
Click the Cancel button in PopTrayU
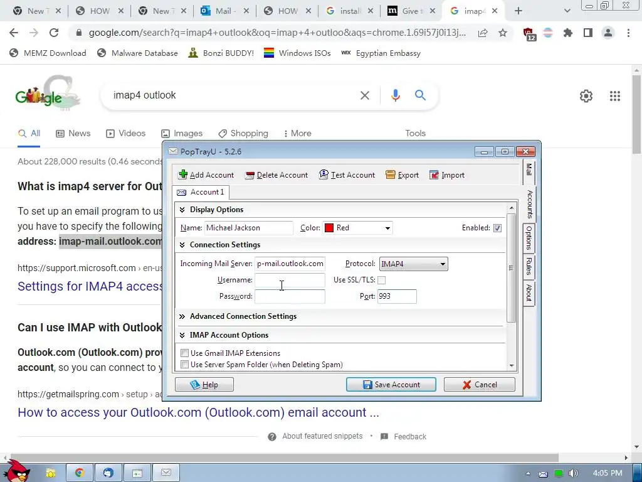click(480, 385)
